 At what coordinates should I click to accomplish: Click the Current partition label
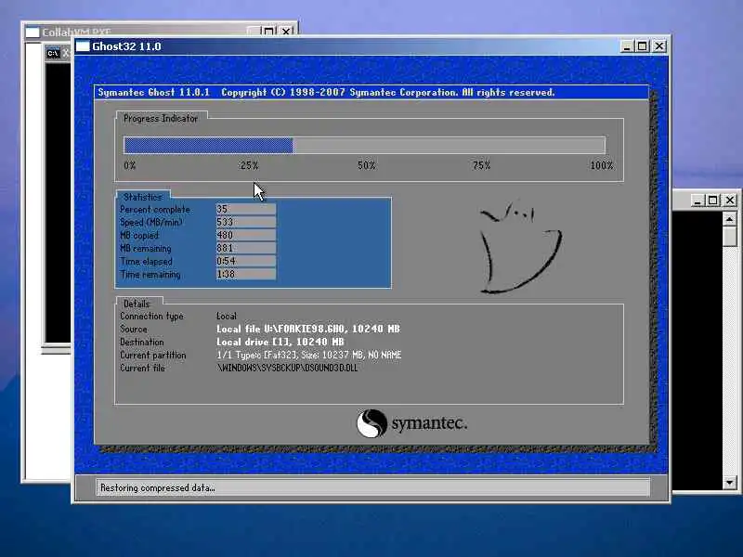pyautogui.click(x=153, y=355)
